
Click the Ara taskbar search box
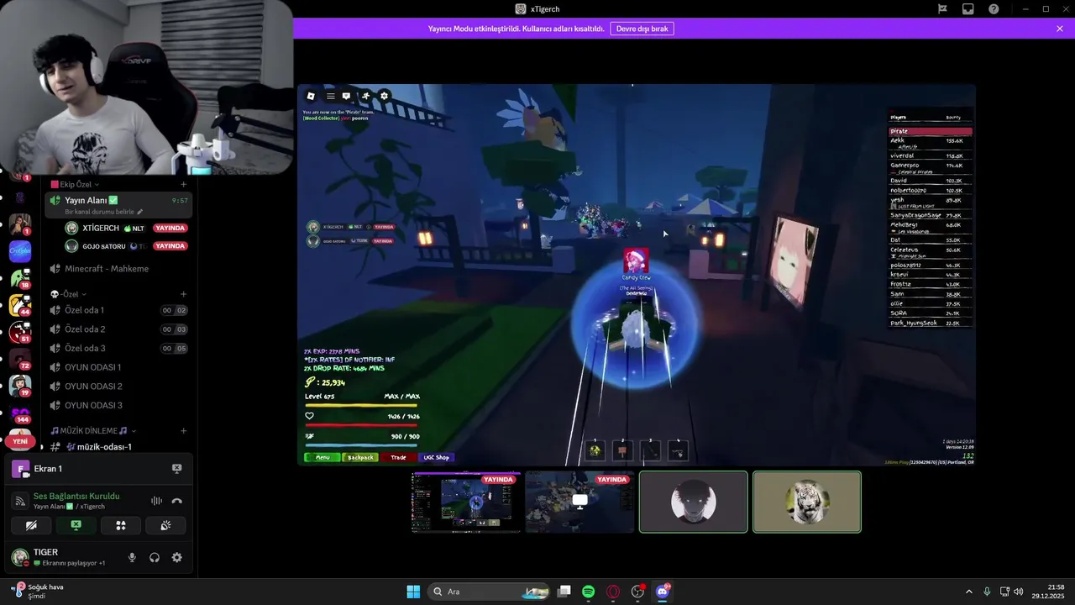point(488,592)
